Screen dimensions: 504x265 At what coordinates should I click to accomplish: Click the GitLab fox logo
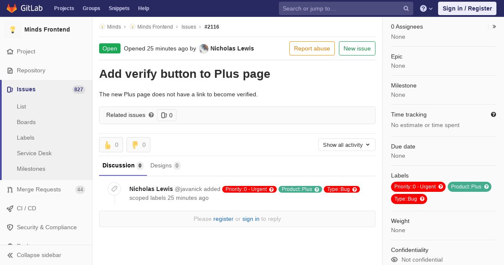(12, 8)
